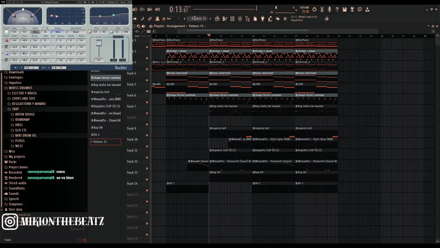Open the Browser panel icon
The width and height of the screenshot is (440, 248).
tap(247, 19)
